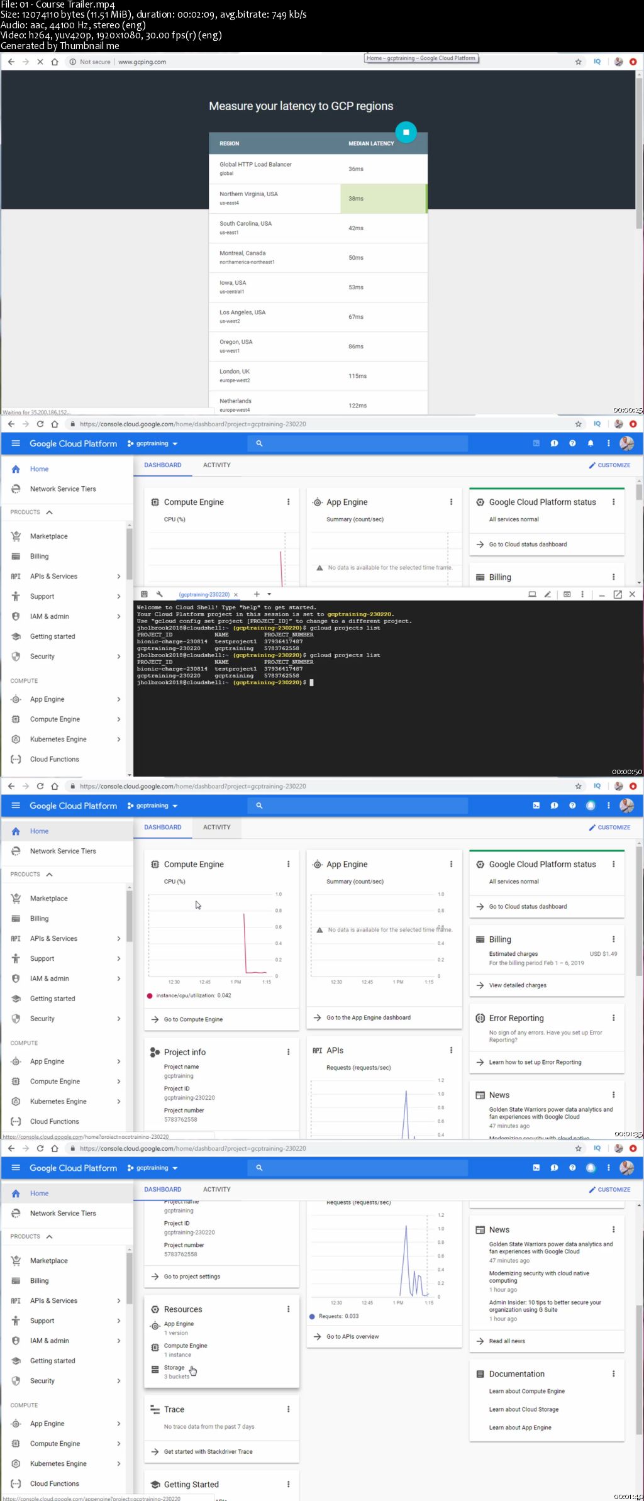Open the Cloud Shell three-dot more menu

582,594
